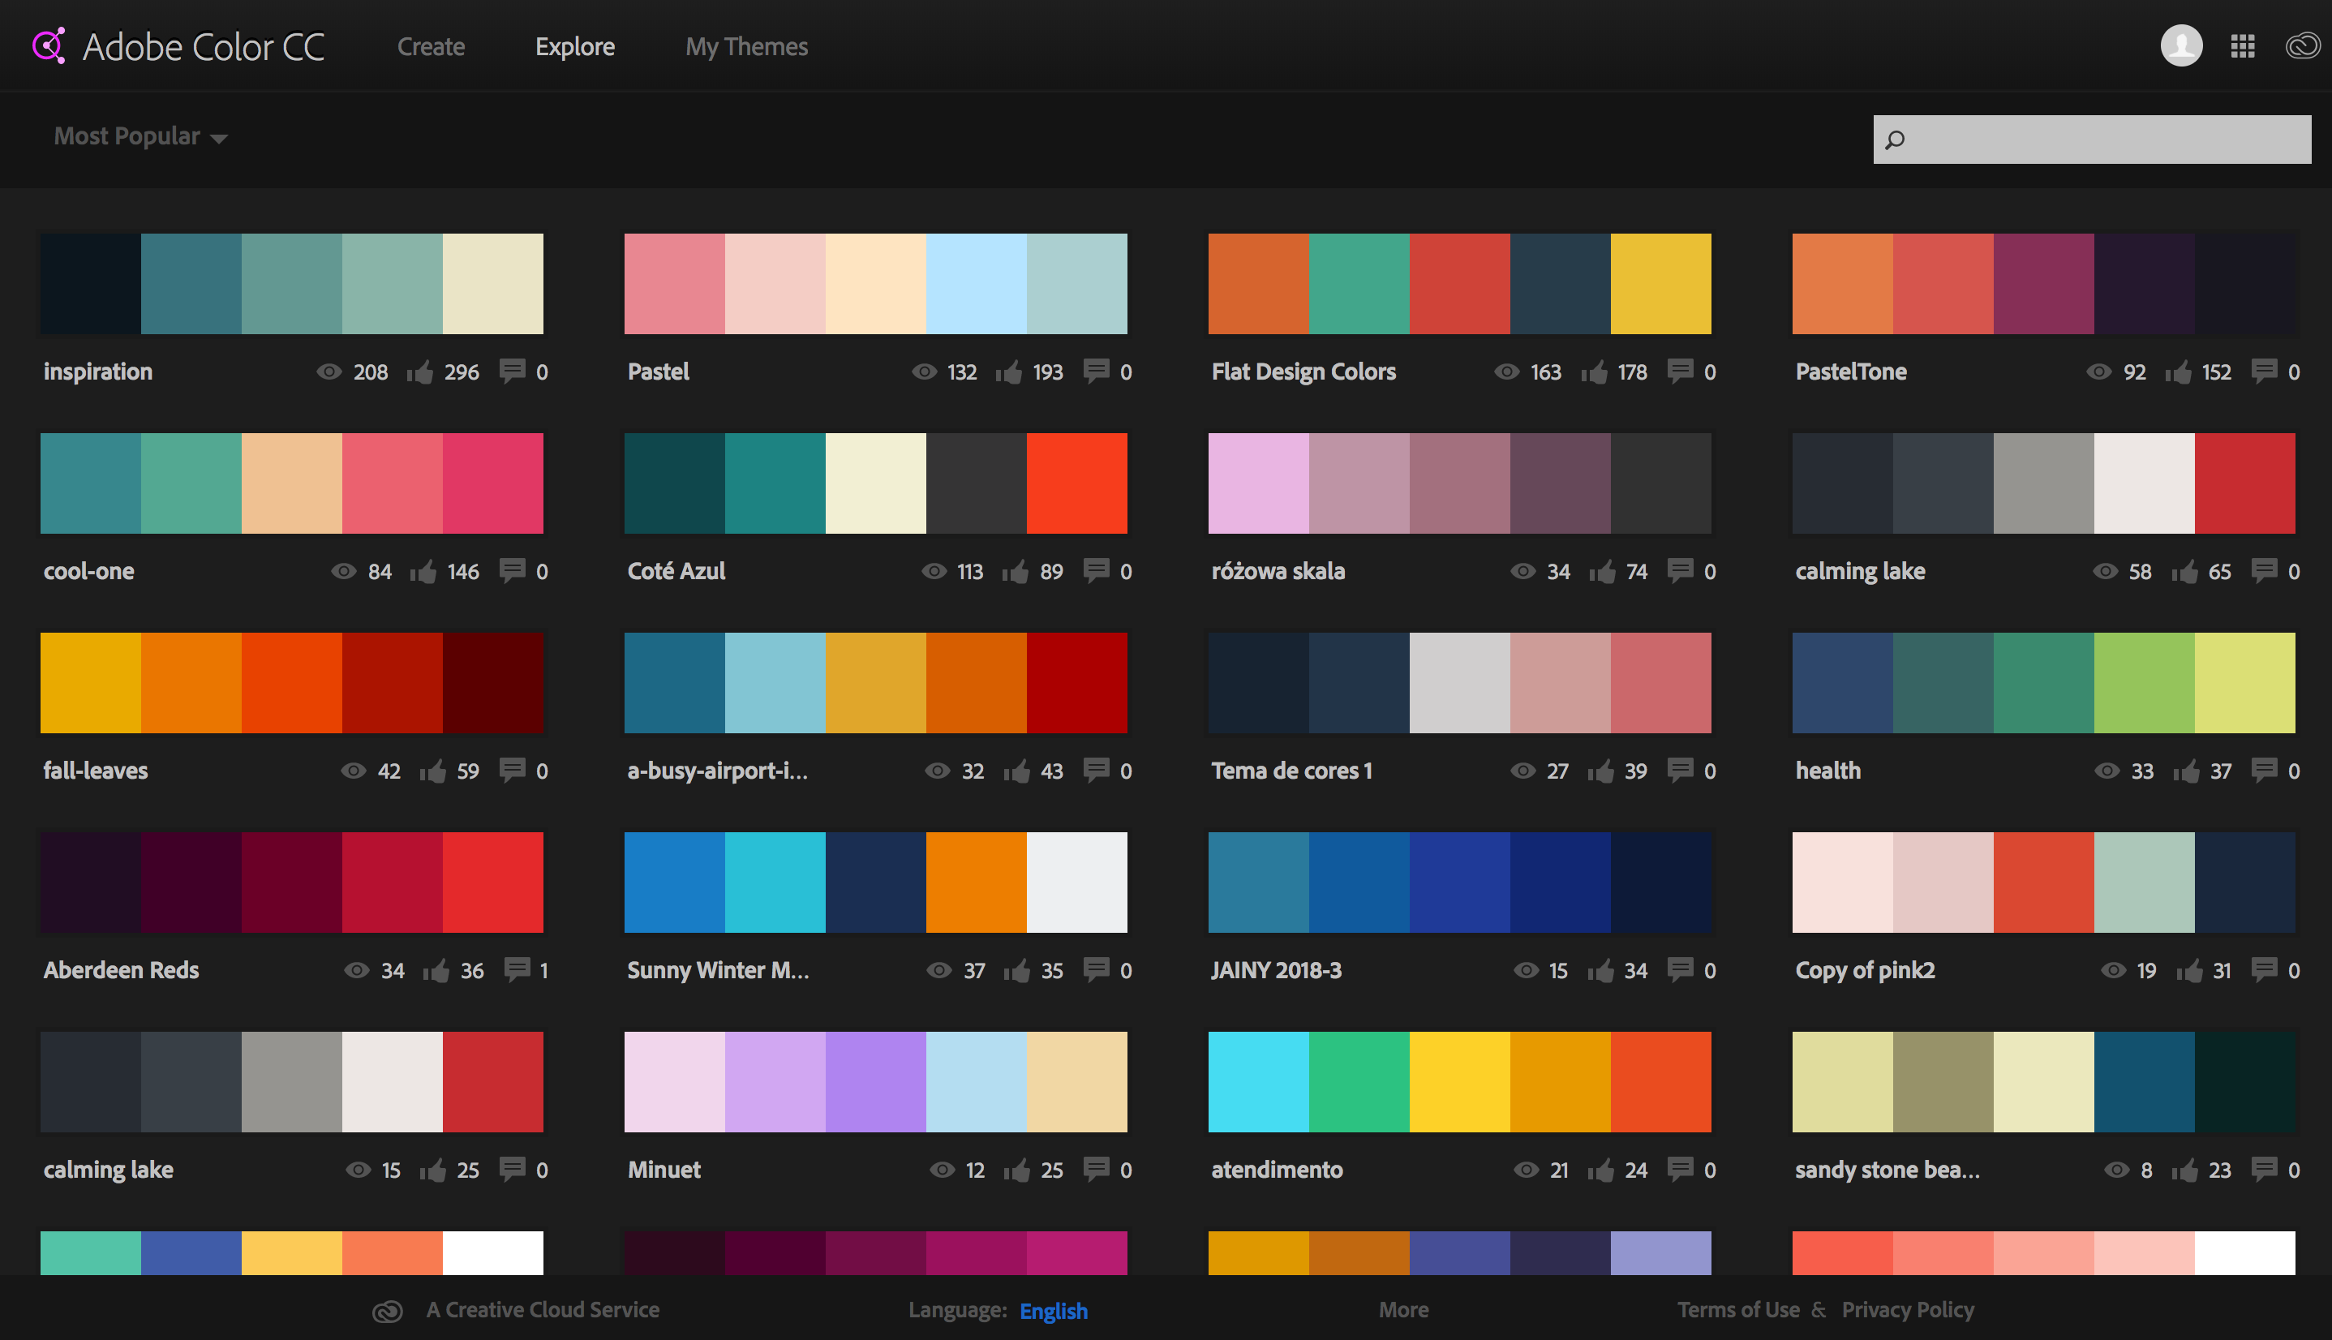Screen dimensions: 2332x1340
Task: Click A Creative Cloud Service link
Action: point(543,1310)
